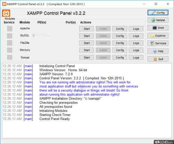Toggle the Mercury service checkbox

9,50
